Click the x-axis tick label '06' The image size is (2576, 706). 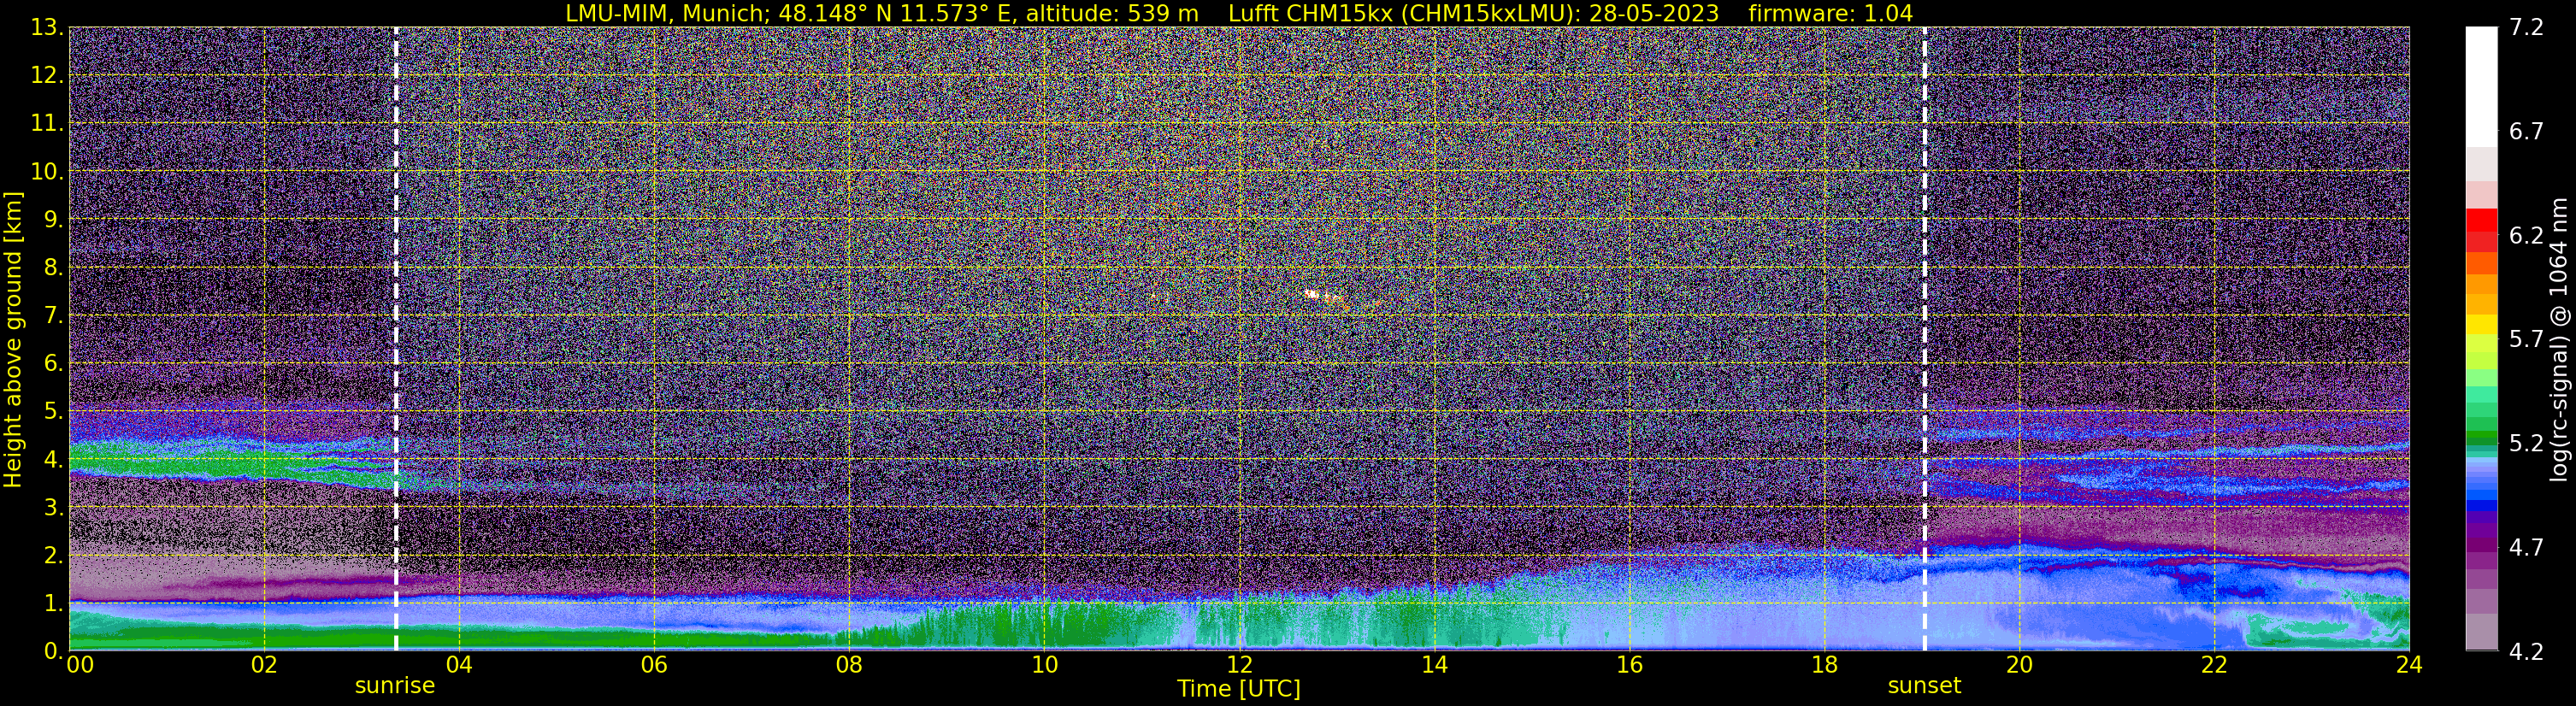[654, 665]
